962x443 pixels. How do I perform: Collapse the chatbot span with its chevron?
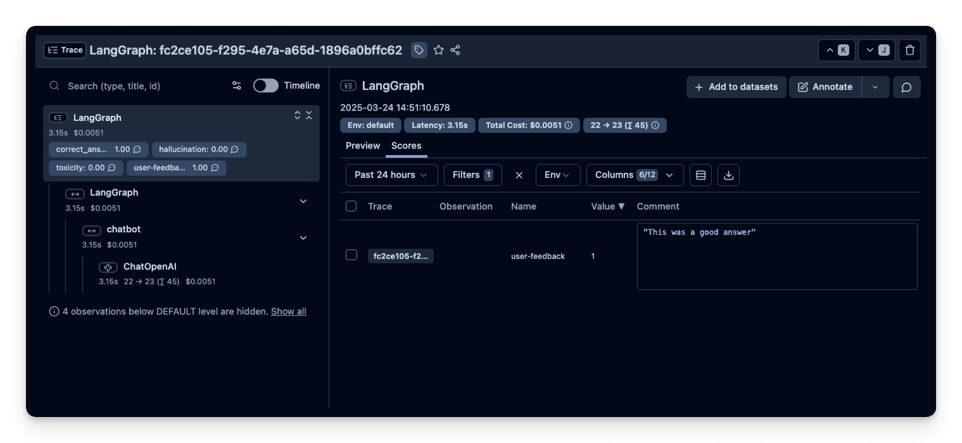tap(303, 238)
